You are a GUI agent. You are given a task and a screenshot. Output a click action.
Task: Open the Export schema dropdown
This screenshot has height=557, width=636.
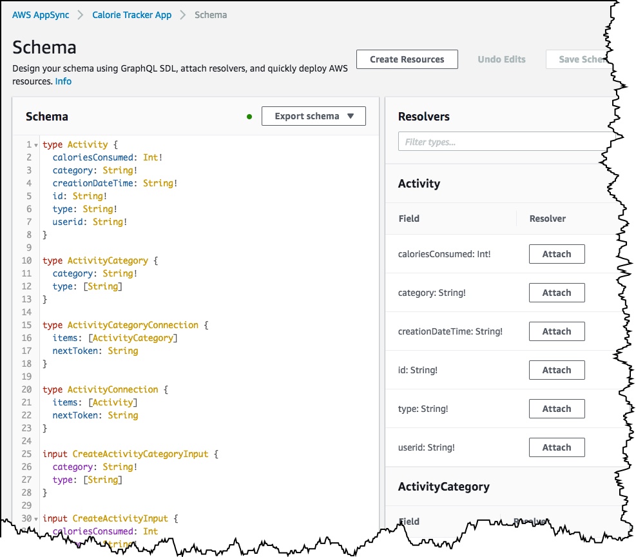[x=314, y=116]
